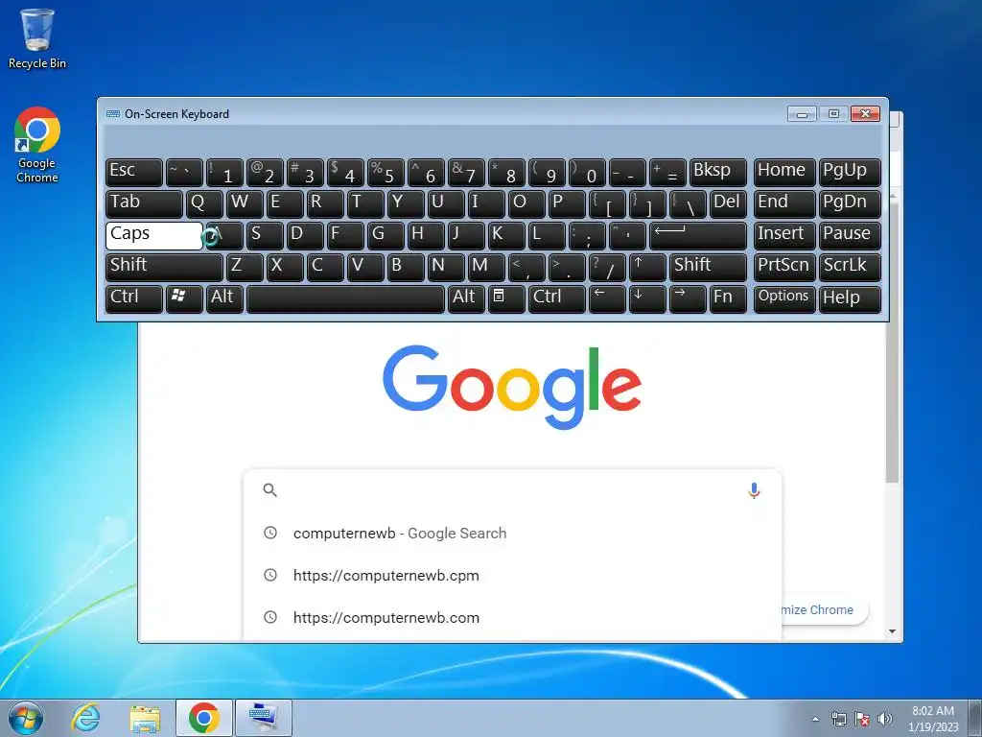982x737 pixels.
Task: Click the Q key
Action: click(x=204, y=204)
